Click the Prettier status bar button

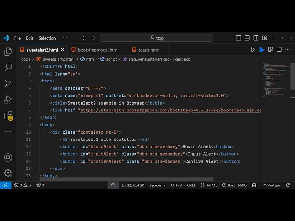(x=271, y=185)
